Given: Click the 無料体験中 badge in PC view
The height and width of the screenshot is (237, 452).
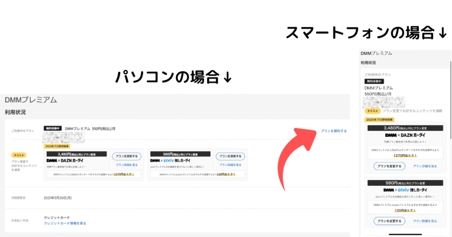Looking at the screenshot, I should (x=53, y=128).
